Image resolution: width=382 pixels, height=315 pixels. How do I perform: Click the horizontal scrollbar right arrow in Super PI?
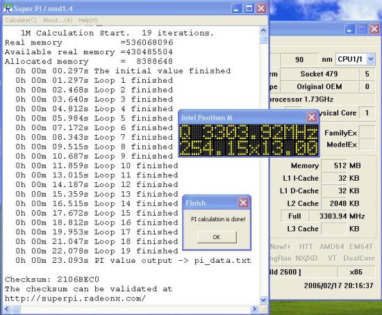(254, 309)
